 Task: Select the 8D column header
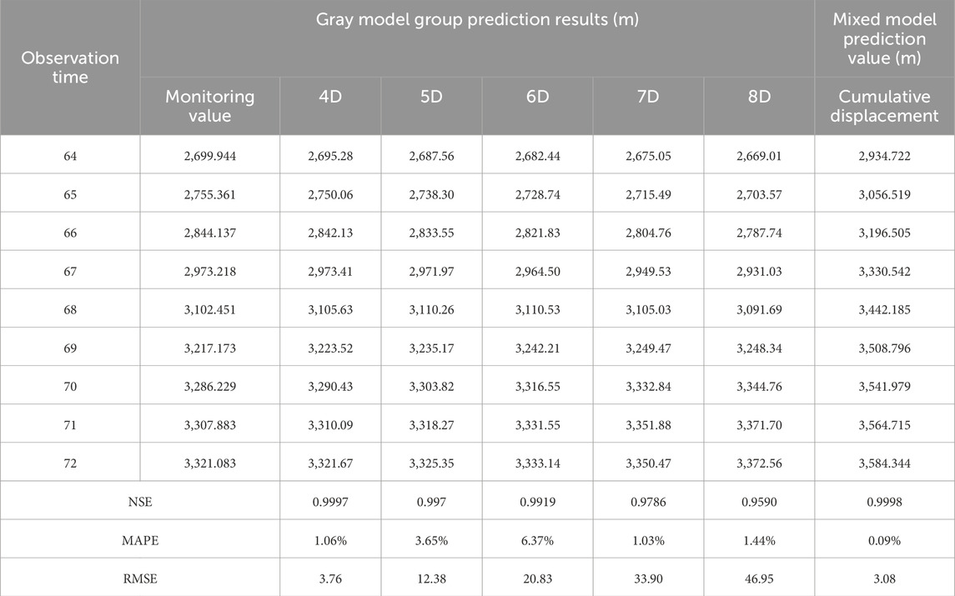pyautogui.click(x=759, y=106)
